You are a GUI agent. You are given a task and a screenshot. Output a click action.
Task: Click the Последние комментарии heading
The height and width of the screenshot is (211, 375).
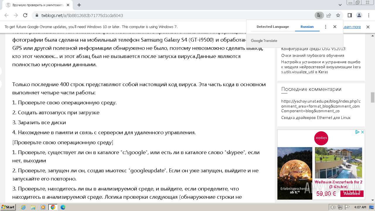click(x=311, y=89)
